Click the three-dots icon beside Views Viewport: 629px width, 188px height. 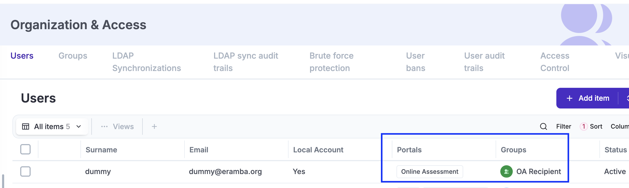tap(104, 127)
